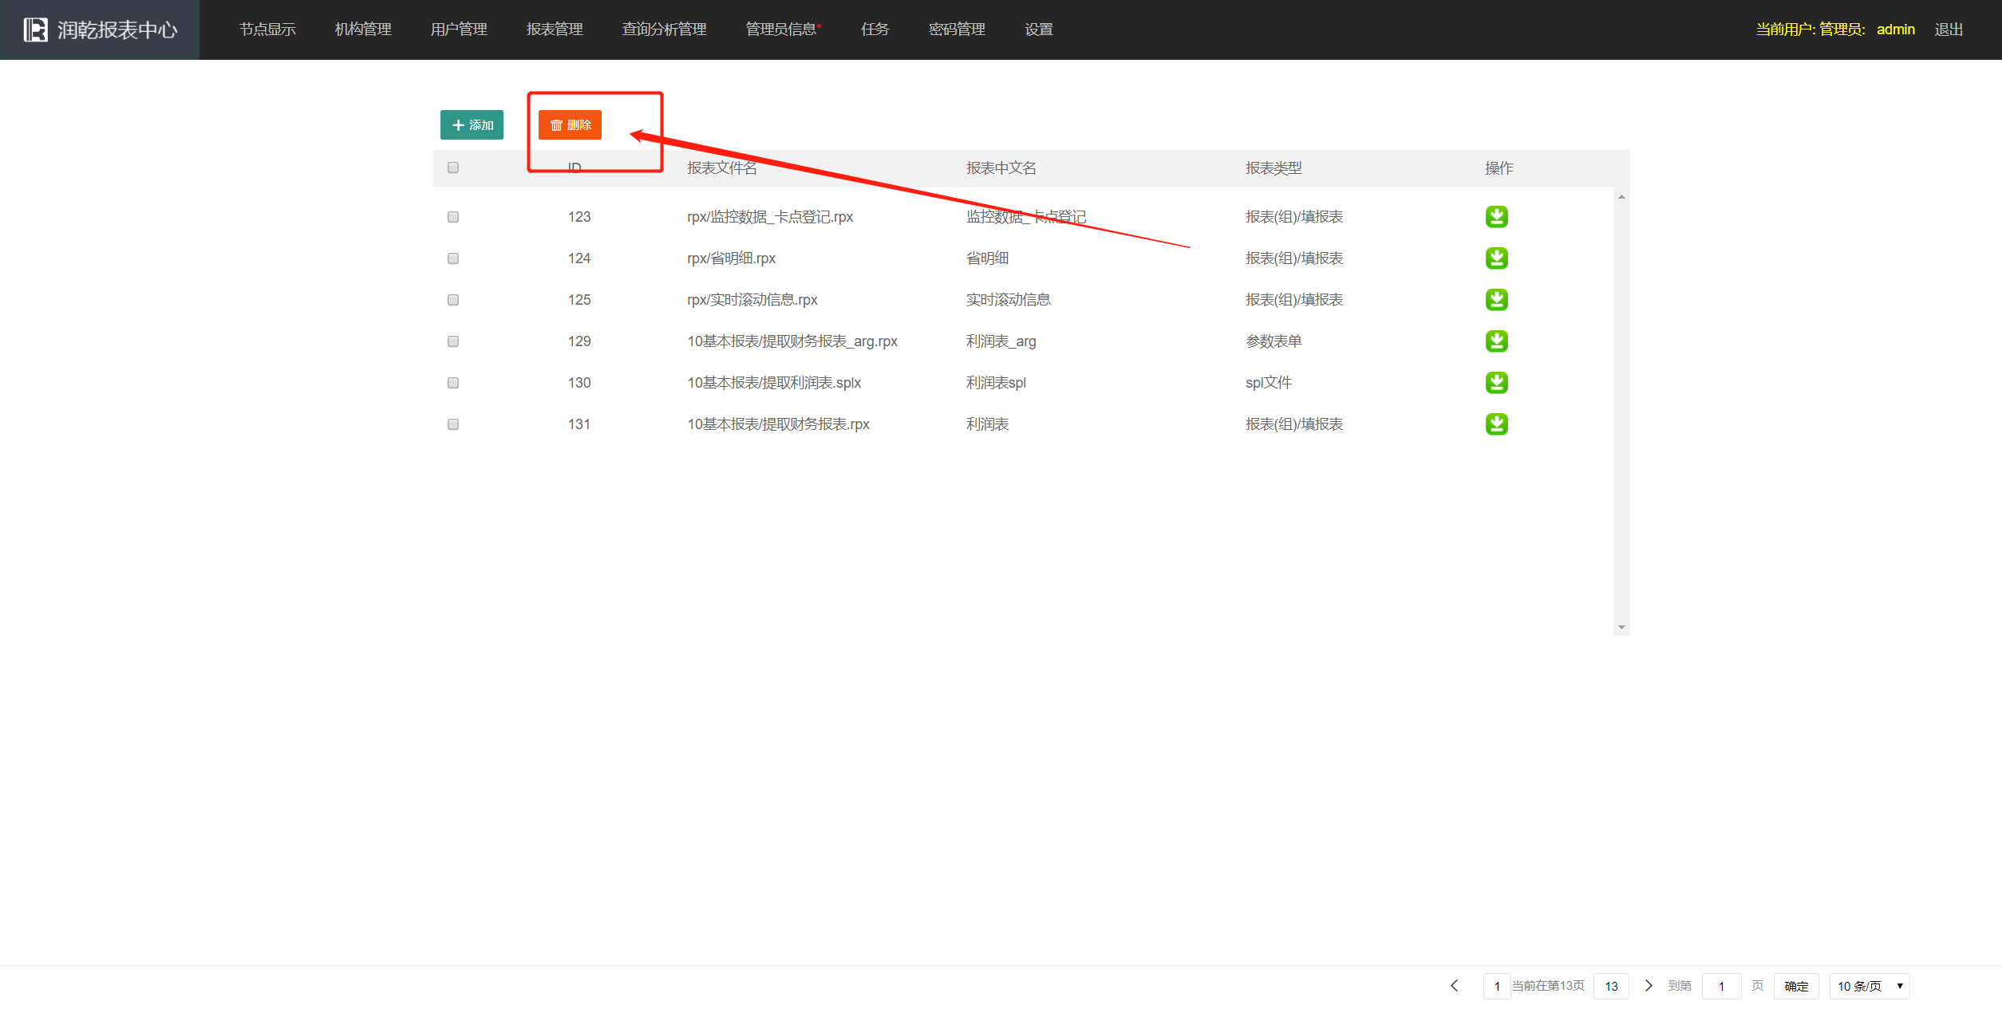
Task: Click the 到第 page number input field
Action: tap(1721, 987)
